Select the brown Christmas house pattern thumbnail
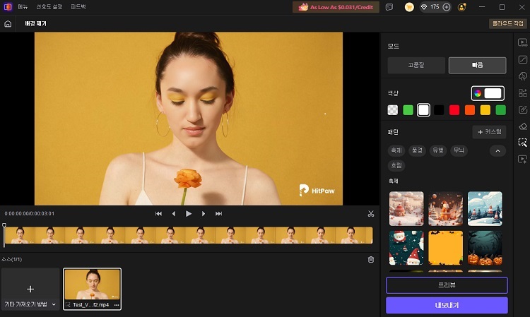Image resolution: width=530 pixels, height=317 pixels. pos(445,209)
